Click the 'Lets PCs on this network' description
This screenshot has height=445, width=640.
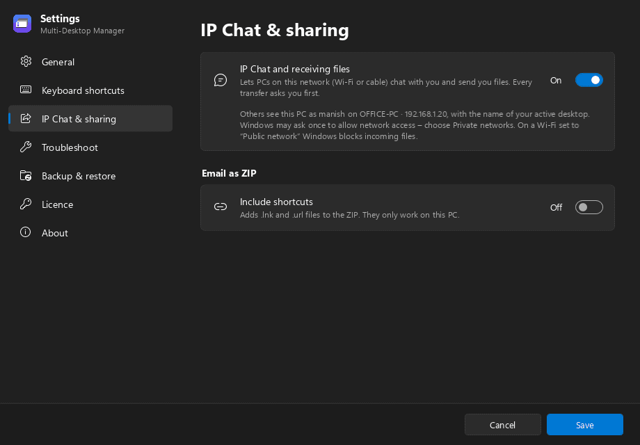(x=385, y=88)
